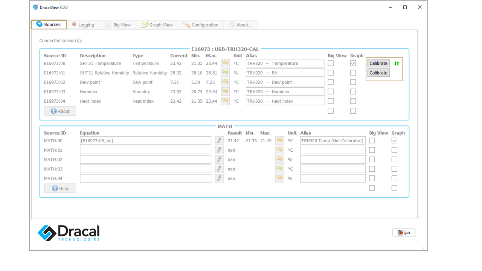Uncheck Graph for SHT31 Temperature
Image resolution: width=482 pixels, height=271 pixels.
(353, 63)
